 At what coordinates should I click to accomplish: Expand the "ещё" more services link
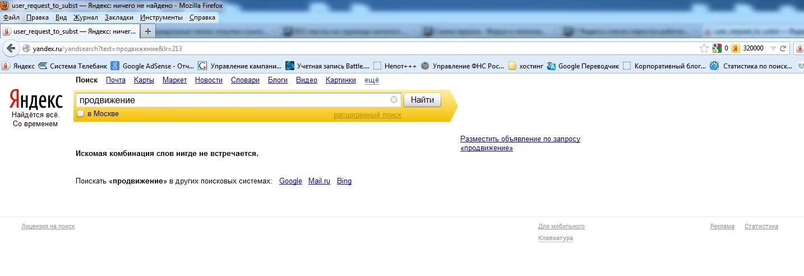[372, 80]
